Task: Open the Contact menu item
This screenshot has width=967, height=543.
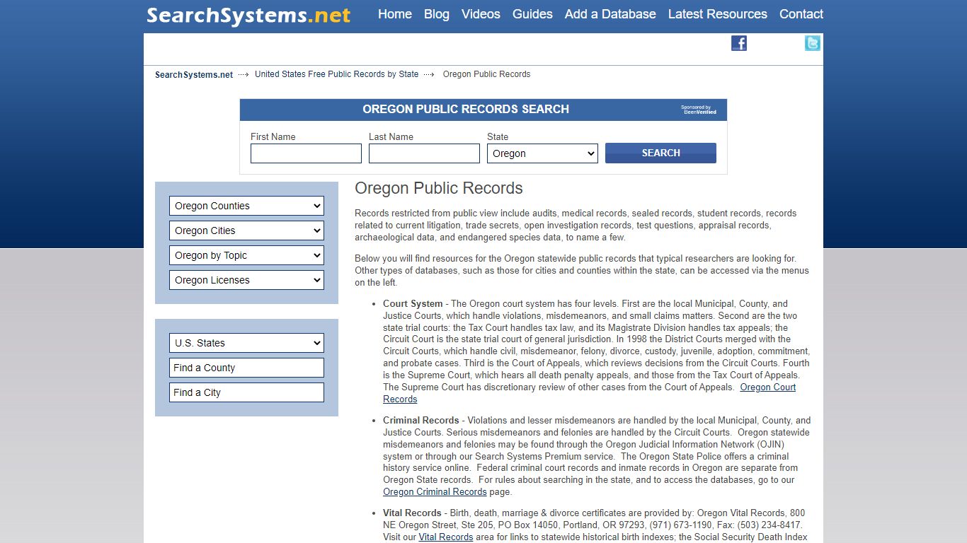Action: point(801,14)
